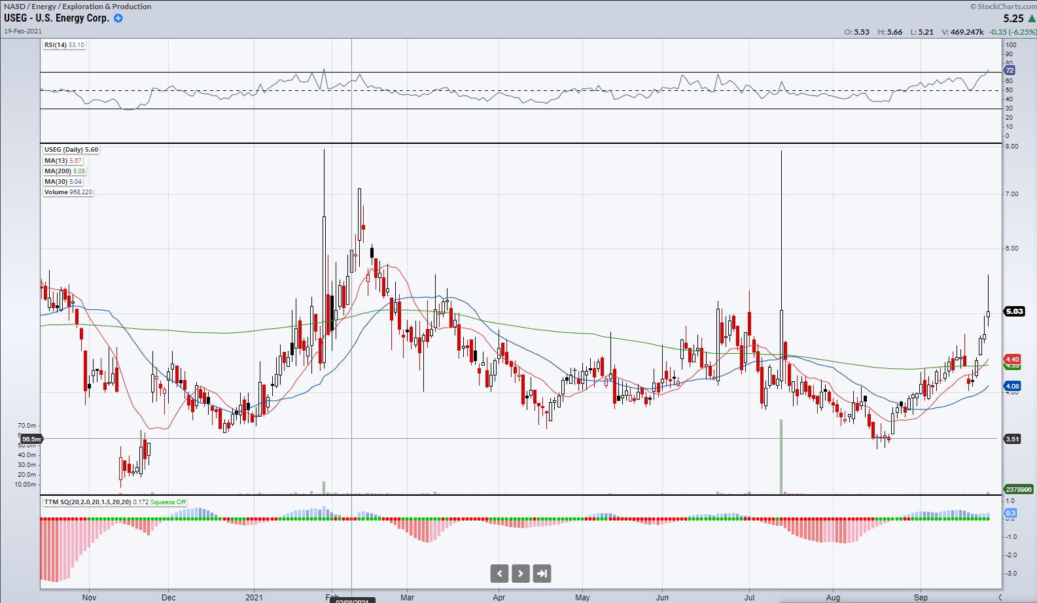Select the MA(13) legend entry

click(63, 160)
